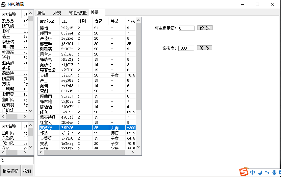281x177 pixels.
Task: Sort relation table by 境界 column header
Action: pyautogui.click(x=101, y=21)
